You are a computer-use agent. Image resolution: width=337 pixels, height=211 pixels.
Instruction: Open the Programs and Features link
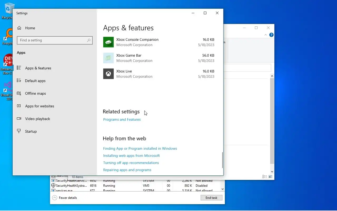pyautogui.click(x=122, y=119)
